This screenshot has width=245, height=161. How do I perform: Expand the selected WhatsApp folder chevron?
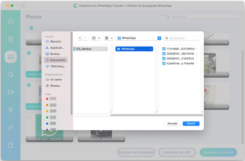pos(151,49)
